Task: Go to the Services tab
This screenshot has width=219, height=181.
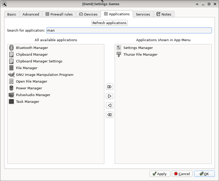Action: point(143,14)
